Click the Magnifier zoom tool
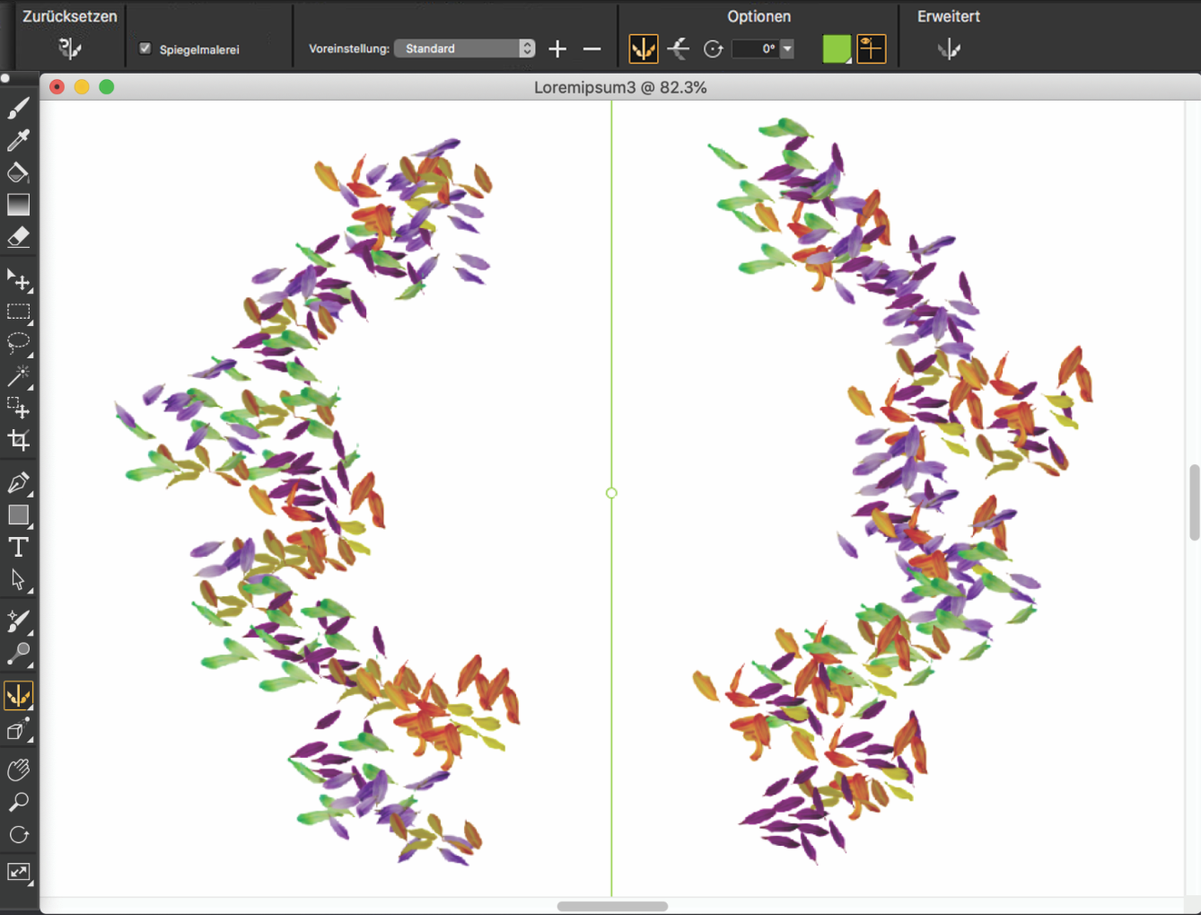Screen dimensions: 1201x915 point(18,802)
